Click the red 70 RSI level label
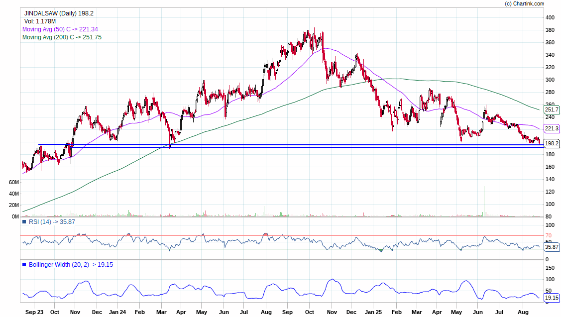 pyautogui.click(x=549, y=235)
